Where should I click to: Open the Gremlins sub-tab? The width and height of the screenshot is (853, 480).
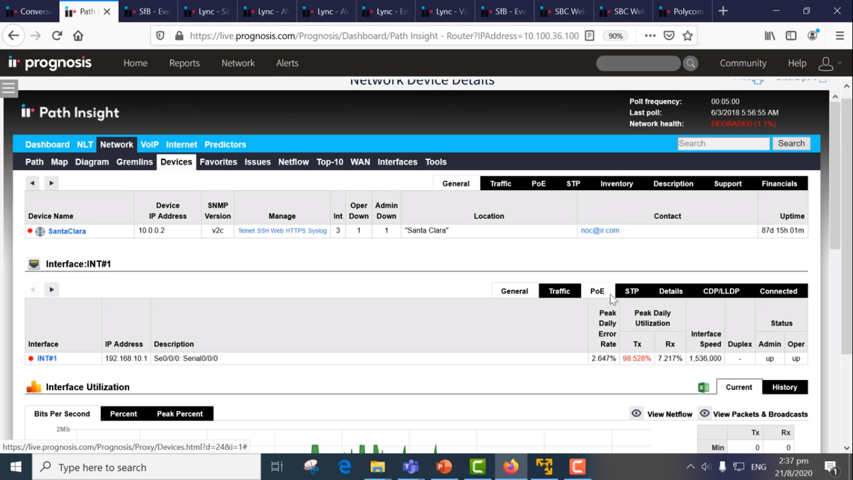[134, 162]
